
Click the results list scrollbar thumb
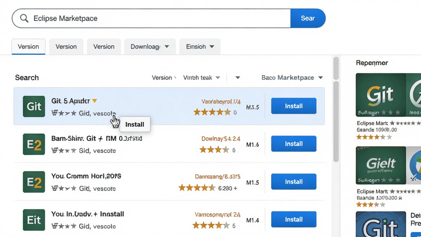tap(336, 121)
